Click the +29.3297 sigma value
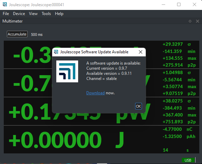This screenshot has height=164, width=202. (173, 44)
